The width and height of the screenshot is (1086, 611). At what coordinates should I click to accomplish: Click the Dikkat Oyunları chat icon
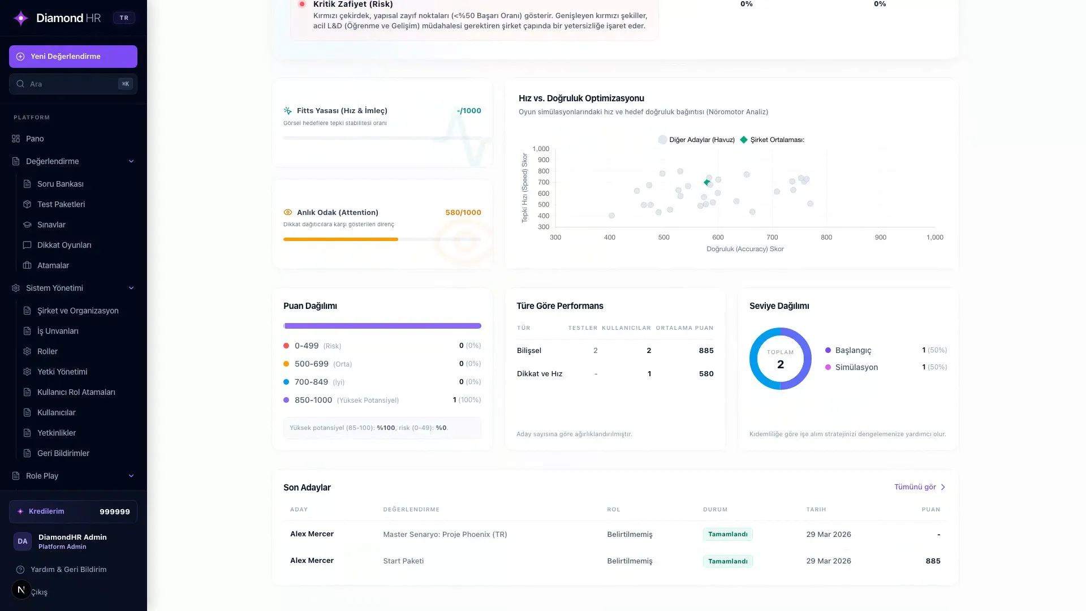[x=27, y=245]
